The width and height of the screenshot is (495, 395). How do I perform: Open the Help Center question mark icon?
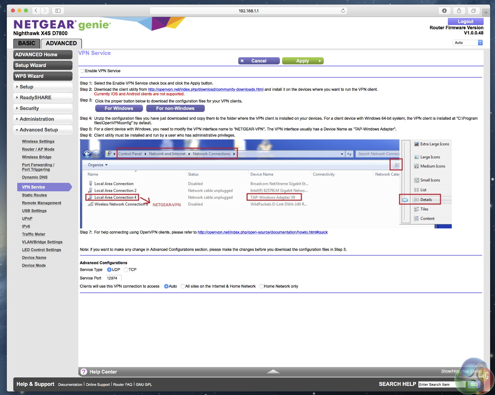(84, 372)
